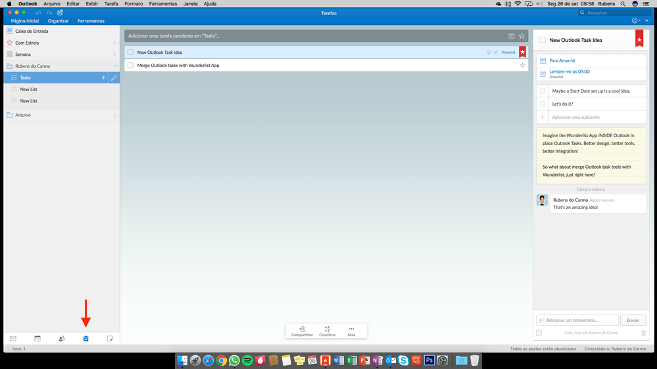
Task: Check subtask Maybe a Start Date set up
Action: (543, 91)
